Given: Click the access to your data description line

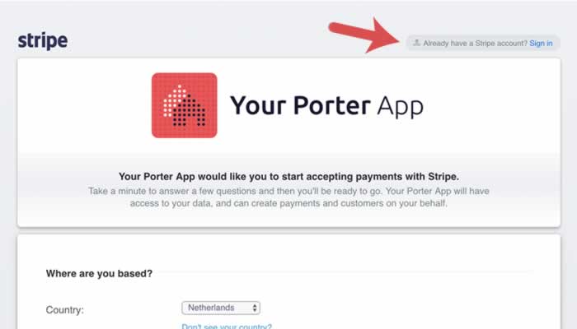Looking at the screenshot, I should (288, 203).
